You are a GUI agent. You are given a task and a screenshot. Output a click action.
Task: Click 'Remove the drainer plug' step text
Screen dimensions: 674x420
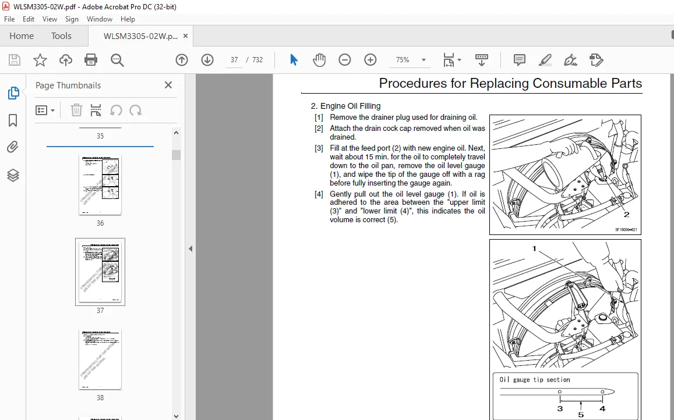(403, 118)
